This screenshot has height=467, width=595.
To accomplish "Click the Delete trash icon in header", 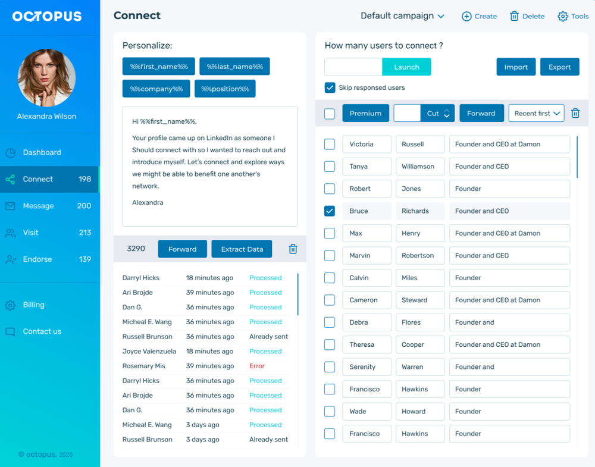I will tap(514, 16).
